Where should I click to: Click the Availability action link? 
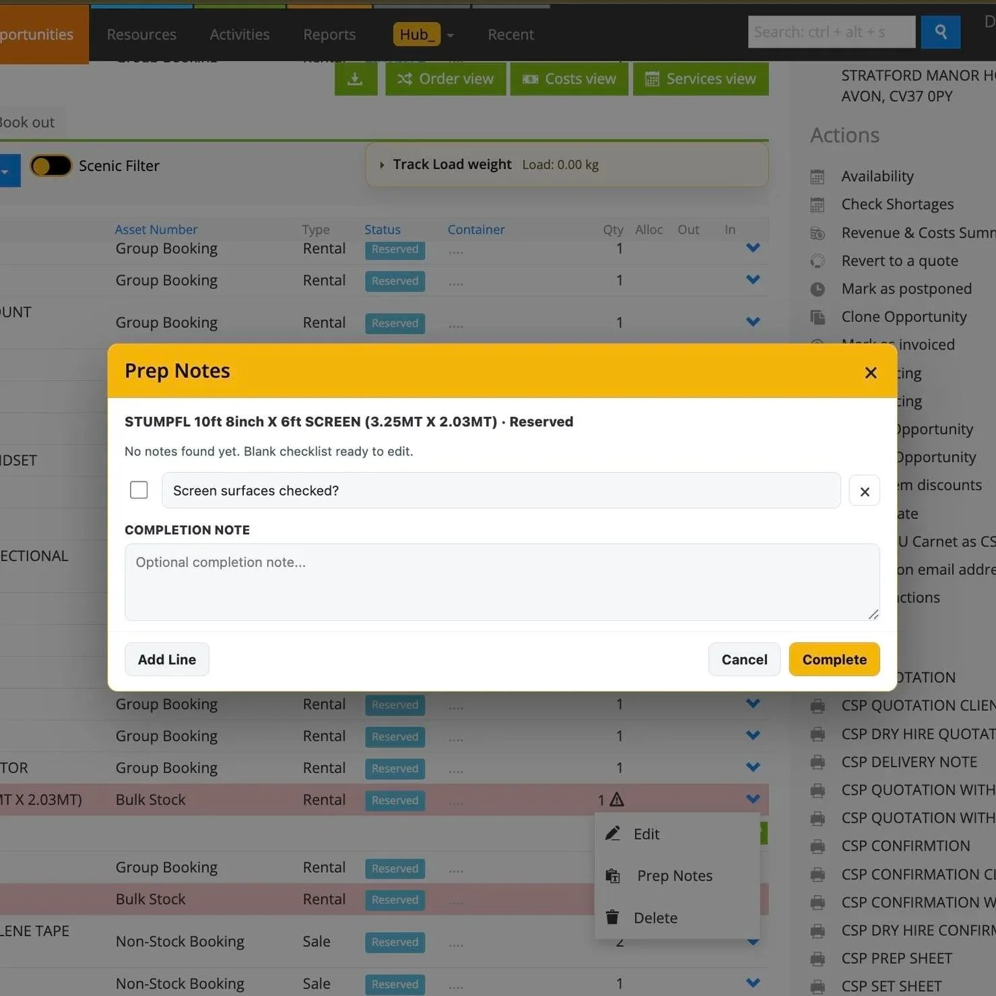(x=877, y=176)
